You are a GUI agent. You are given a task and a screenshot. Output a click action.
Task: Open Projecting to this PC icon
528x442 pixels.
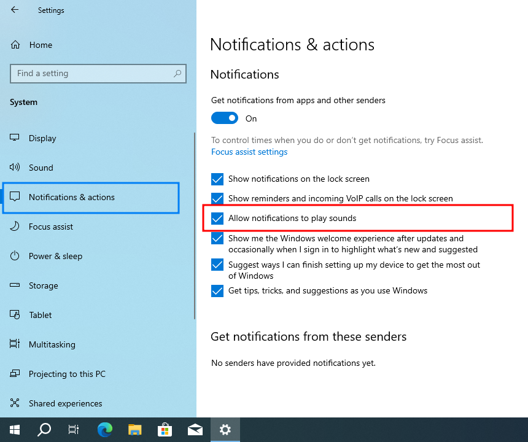point(15,373)
